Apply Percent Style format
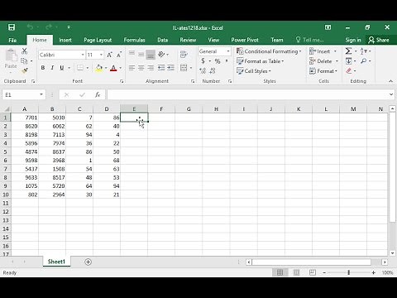The image size is (397, 298). click(218, 61)
